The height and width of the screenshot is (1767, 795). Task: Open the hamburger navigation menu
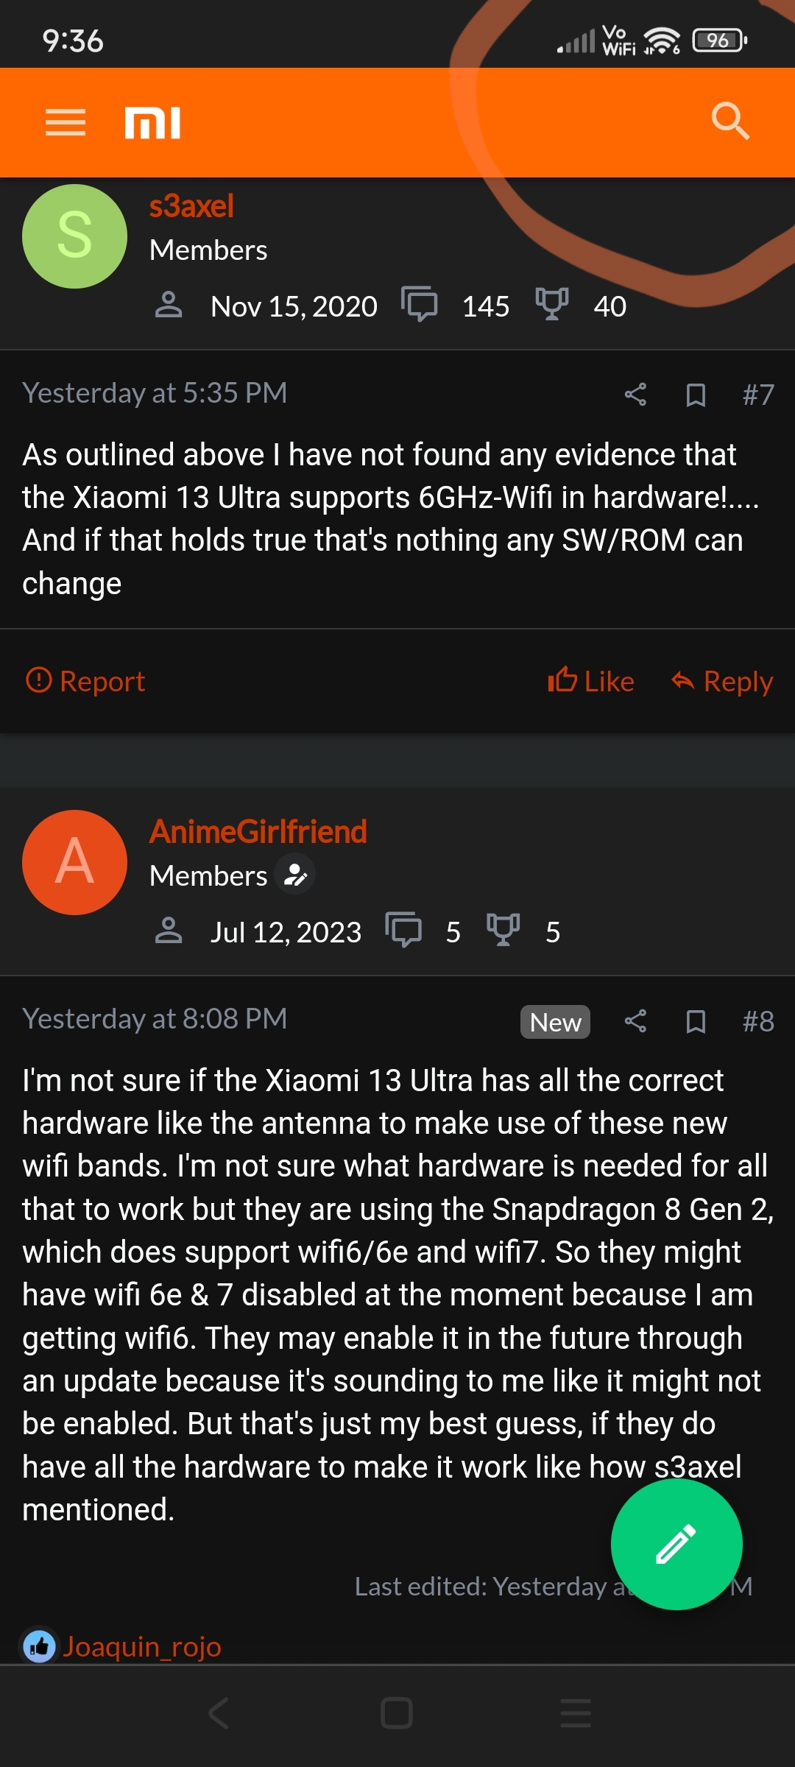pyautogui.click(x=66, y=122)
